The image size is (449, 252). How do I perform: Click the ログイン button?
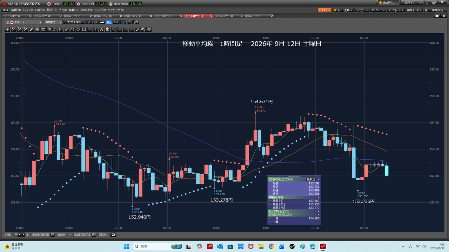[410, 3]
